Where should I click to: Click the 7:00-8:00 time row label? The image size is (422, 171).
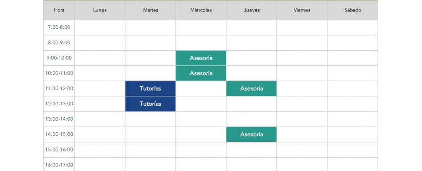point(59,27)
